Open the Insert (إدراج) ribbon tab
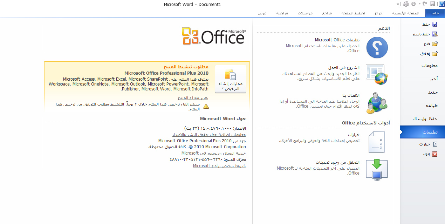Image resolution: width=445 pixels, height=224 pixels. 378,13
